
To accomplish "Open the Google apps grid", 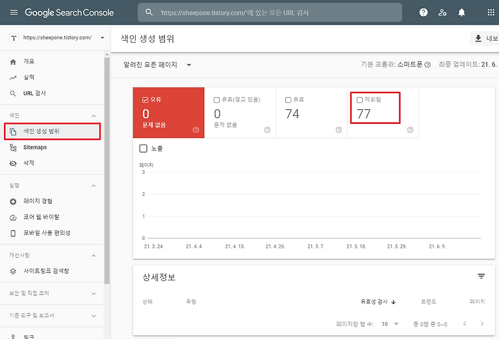I will tap(491, 13).
